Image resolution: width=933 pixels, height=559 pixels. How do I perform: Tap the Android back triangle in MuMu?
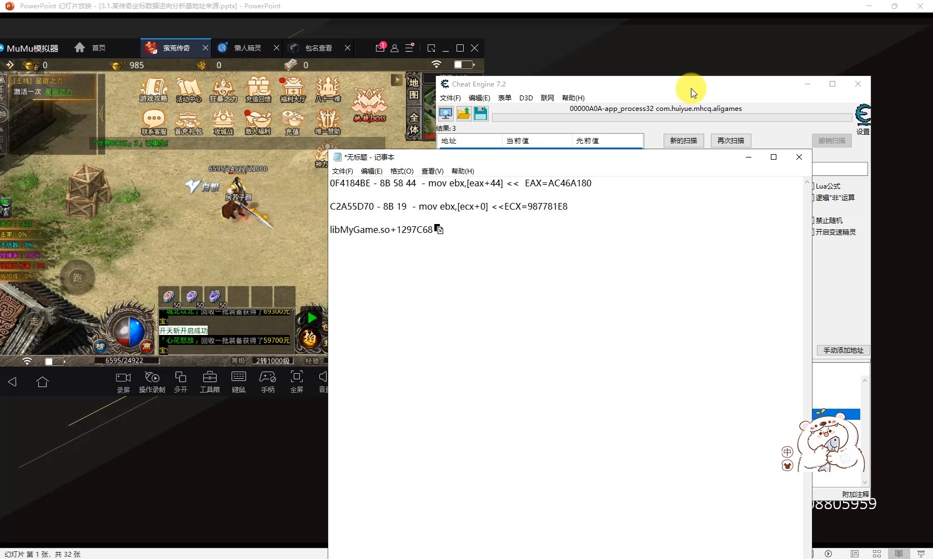[x=12, y=382]
